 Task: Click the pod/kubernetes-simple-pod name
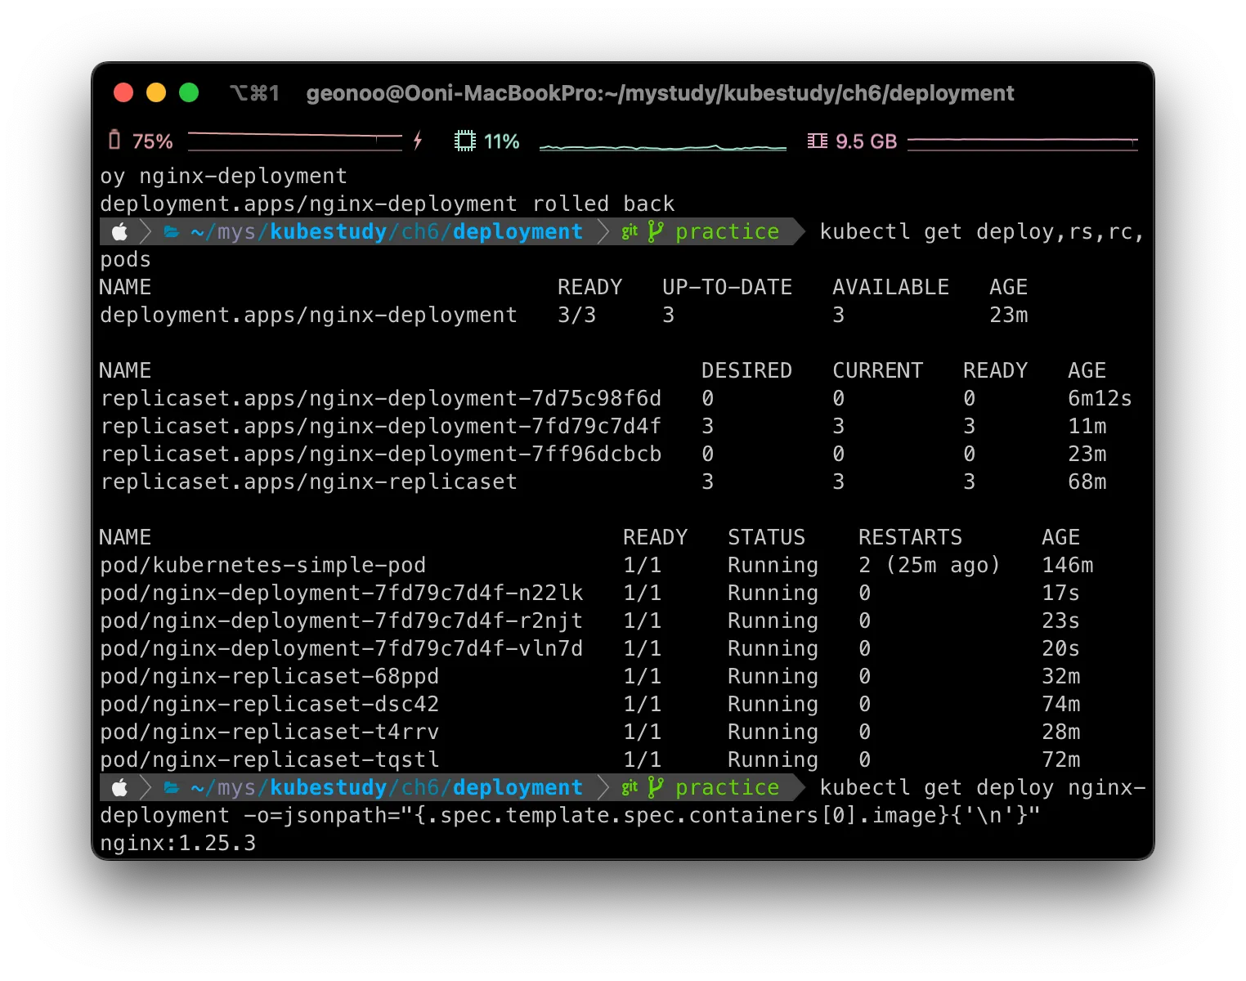click(x=263, y=565)
